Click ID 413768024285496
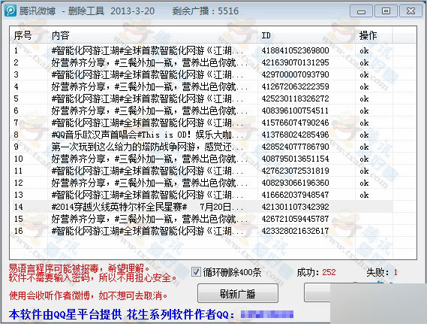The width and height of the screenshot is (427, 324). (295, 135)
